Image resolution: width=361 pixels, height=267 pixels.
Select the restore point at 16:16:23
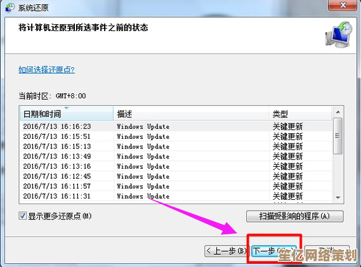[x=176, y=126]
